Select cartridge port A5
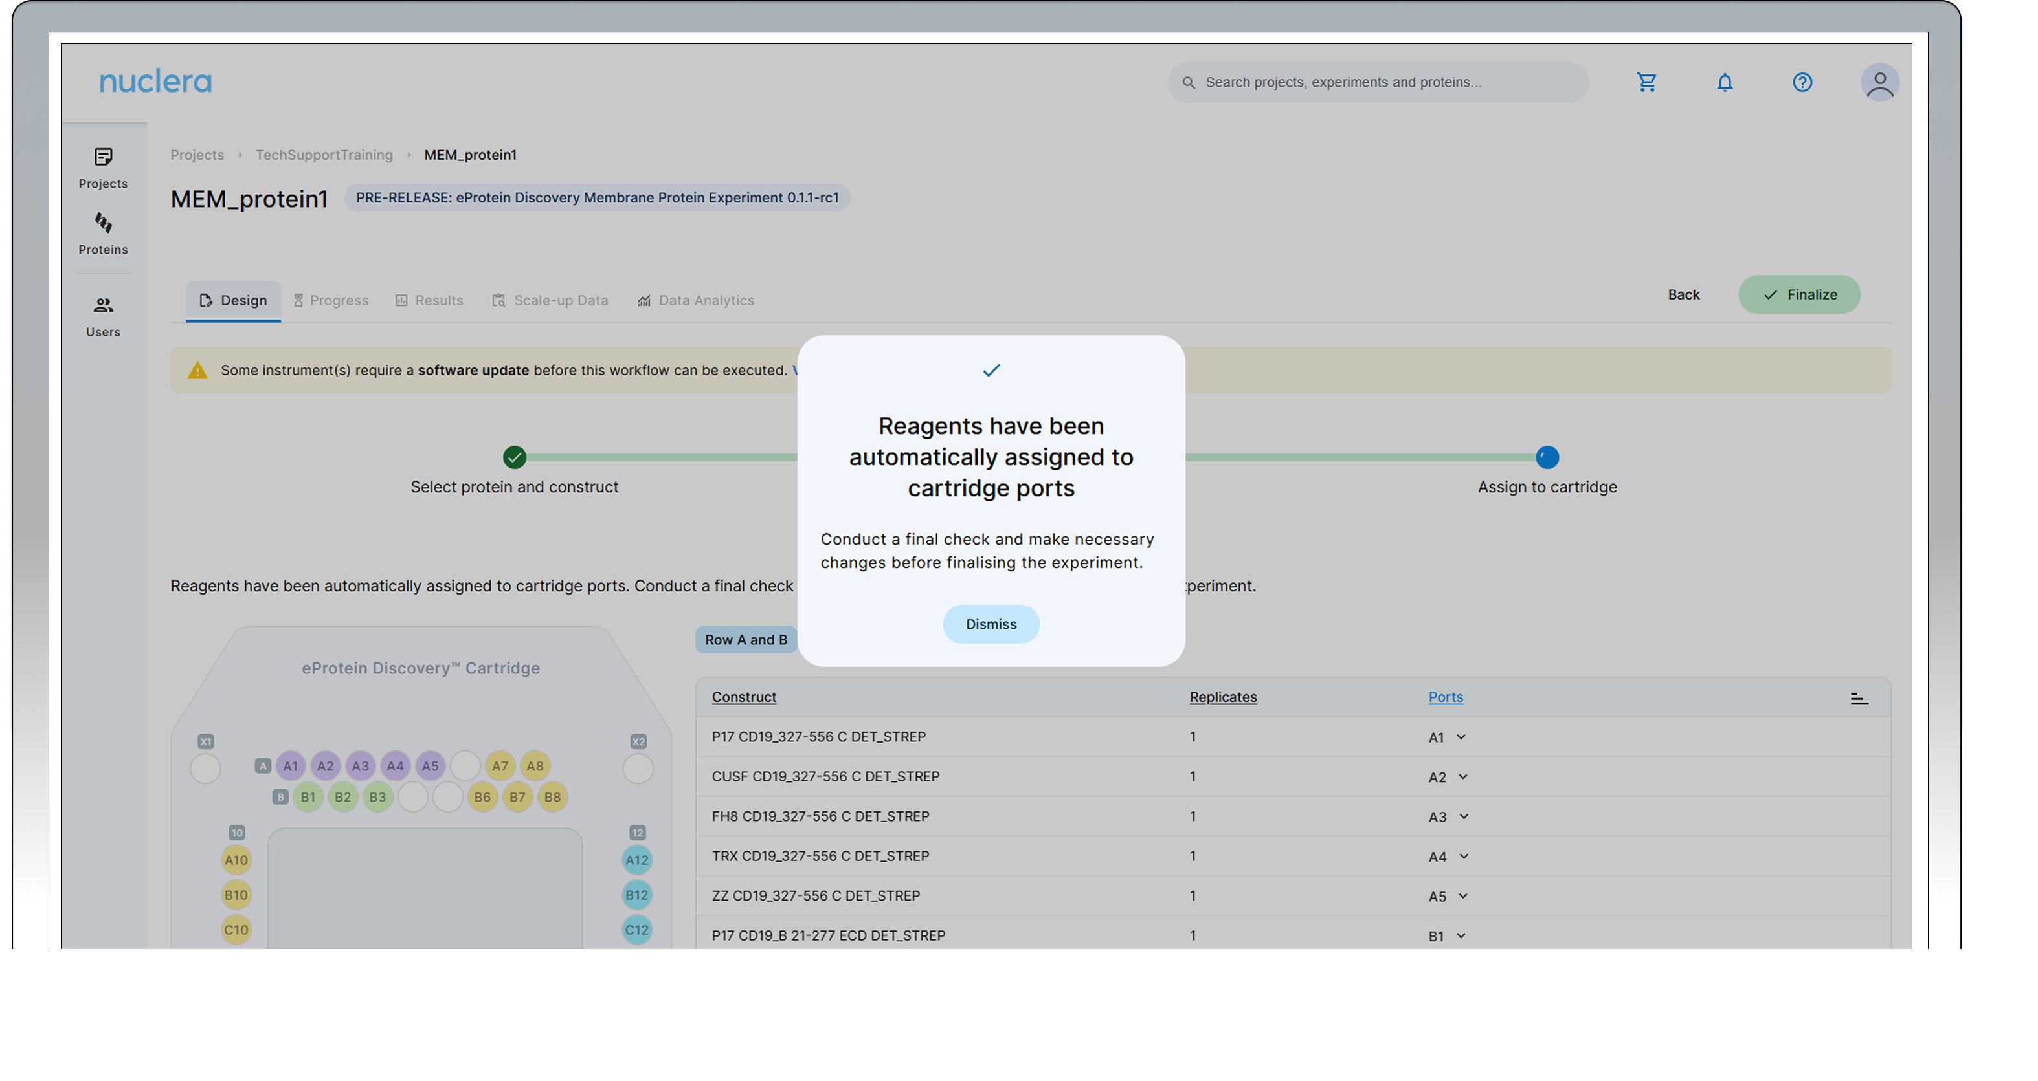 [x=430, y=765]
